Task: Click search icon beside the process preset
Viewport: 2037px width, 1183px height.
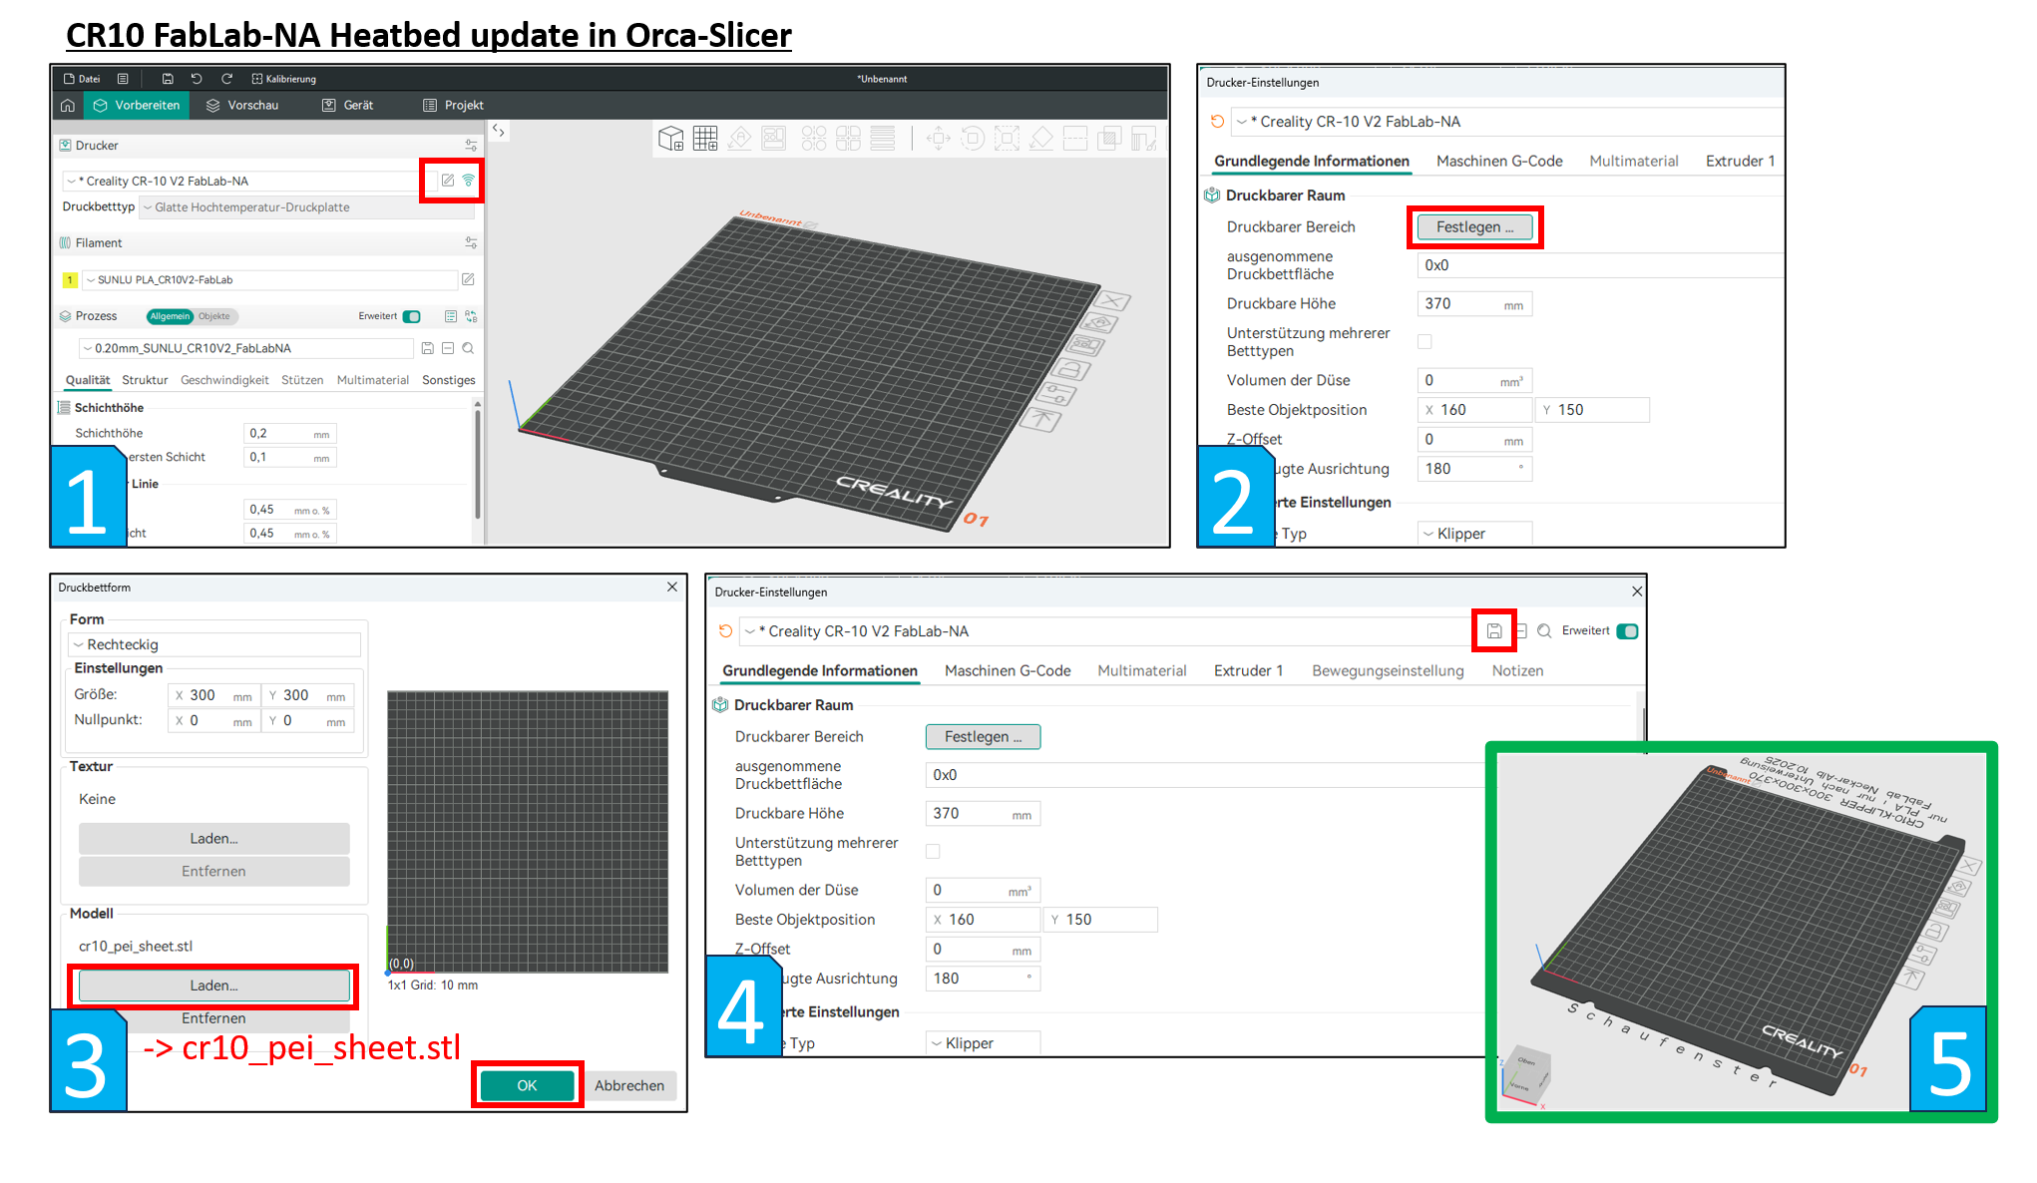Action: coord(468,348)
